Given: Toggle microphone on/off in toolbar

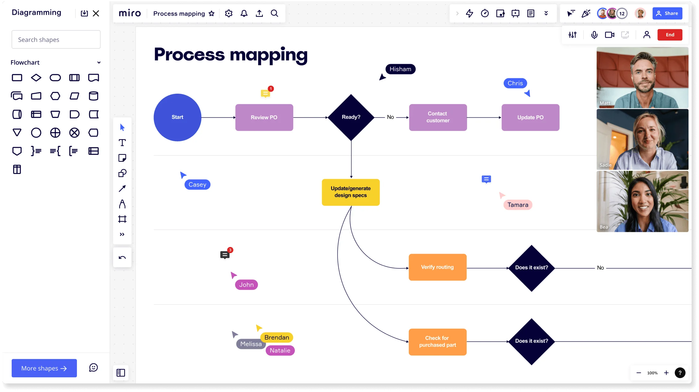Looking at the screenshot, I should tap(594, 34).
